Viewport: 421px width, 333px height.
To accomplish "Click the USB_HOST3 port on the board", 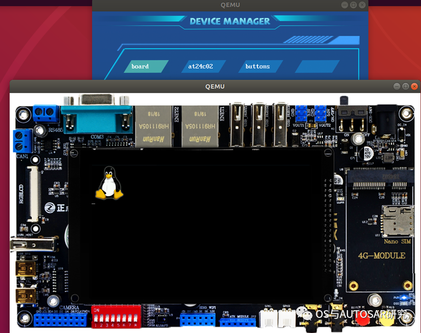I will (281, 125).
